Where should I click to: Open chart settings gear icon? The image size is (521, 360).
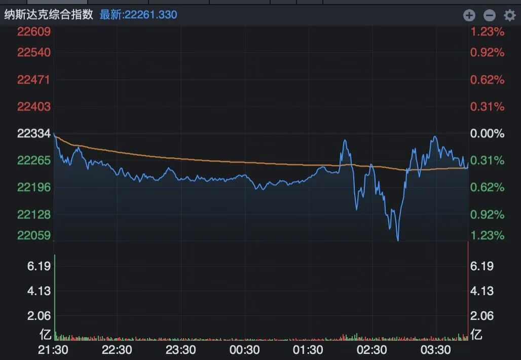509,15
